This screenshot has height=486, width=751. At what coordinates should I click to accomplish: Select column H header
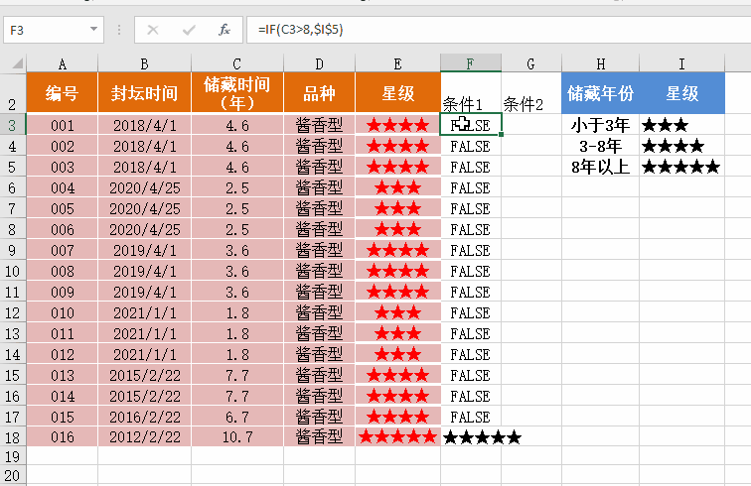[600, 63]
